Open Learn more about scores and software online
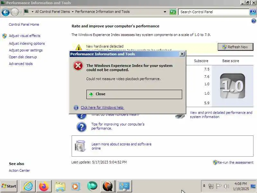The width and height of the screenshot is (257, 193). (x=121, y=146)
